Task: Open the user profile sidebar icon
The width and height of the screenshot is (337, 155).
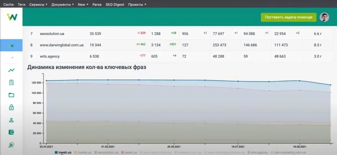Action: pos(11,120)
